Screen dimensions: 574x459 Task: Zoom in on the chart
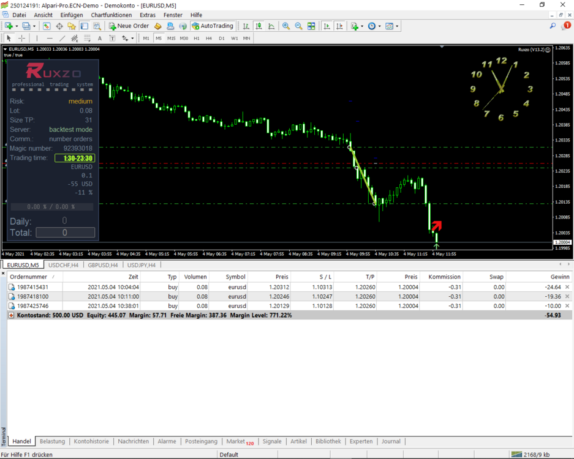[x=286, y=26]
